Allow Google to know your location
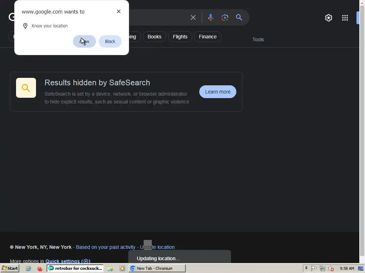 (x=84, y=41)
